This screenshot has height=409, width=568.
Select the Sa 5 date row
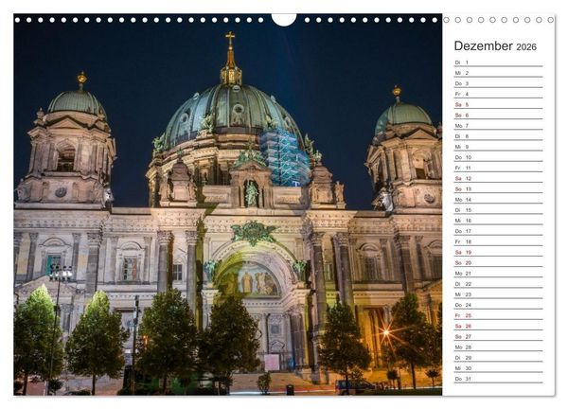[x=499, y=104]
